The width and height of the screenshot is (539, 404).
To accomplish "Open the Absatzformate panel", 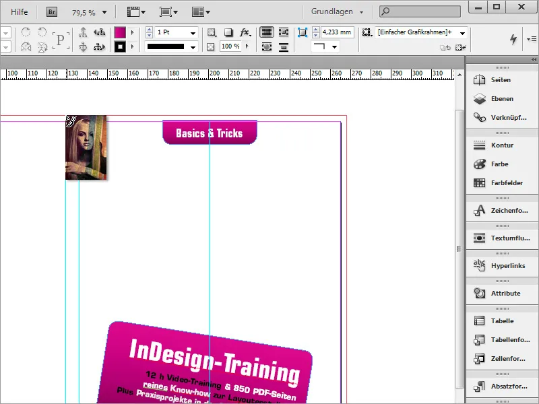I will tap(502, 386).
